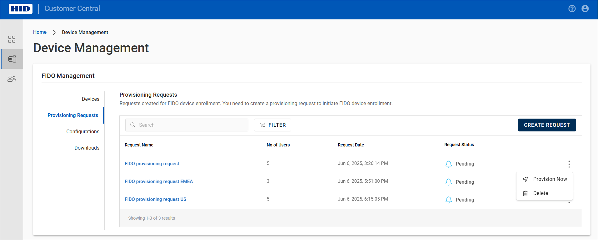Open the user account profile icon
The width and height of the screenshot is (598, 240).
pos(585,9)
